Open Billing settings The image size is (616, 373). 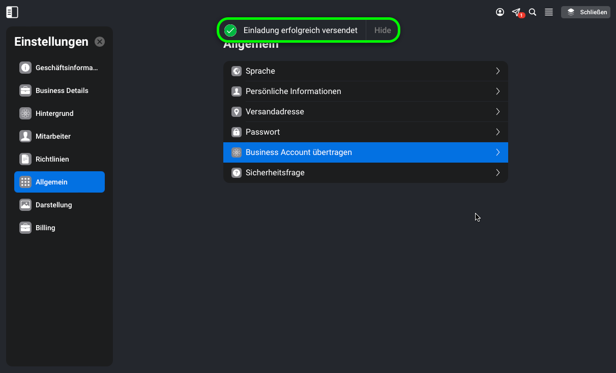(x=60, y=228)
